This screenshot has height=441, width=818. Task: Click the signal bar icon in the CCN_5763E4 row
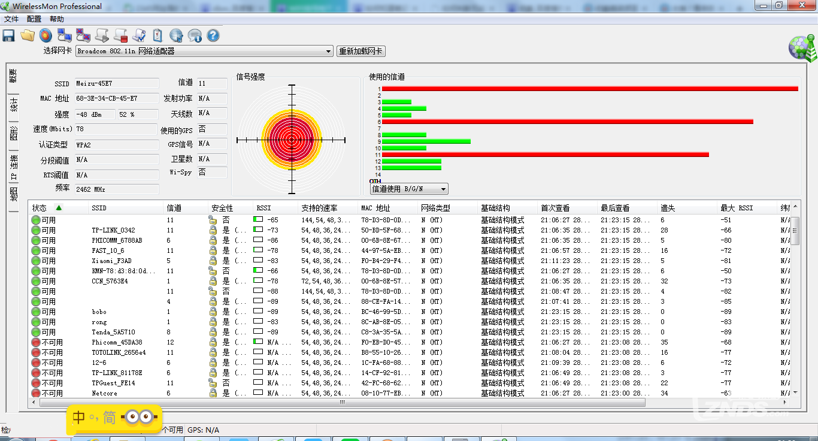tap(258, 281)
